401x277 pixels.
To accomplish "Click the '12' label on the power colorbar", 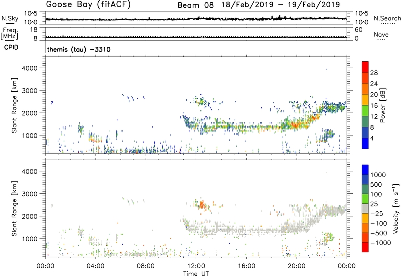I will click(374, 117).
